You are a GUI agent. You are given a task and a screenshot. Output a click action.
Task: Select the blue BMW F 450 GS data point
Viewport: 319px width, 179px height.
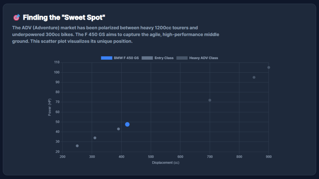click(127, 124)
